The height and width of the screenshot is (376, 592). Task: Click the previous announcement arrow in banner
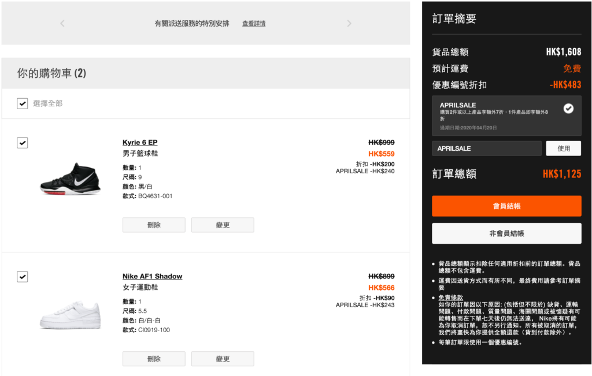(62, 23)
